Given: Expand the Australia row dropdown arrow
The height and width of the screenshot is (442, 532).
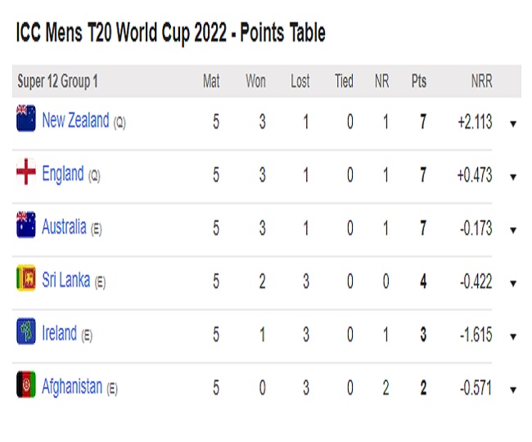Looking at the screenshot, I should tap(513, 230).
